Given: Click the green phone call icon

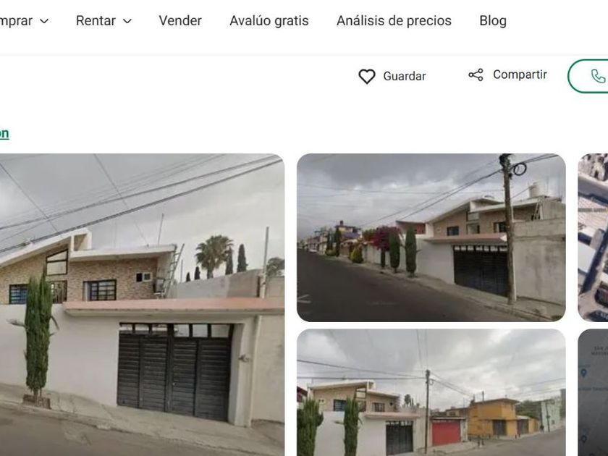Looking at the screenshot, I should 598,76.
